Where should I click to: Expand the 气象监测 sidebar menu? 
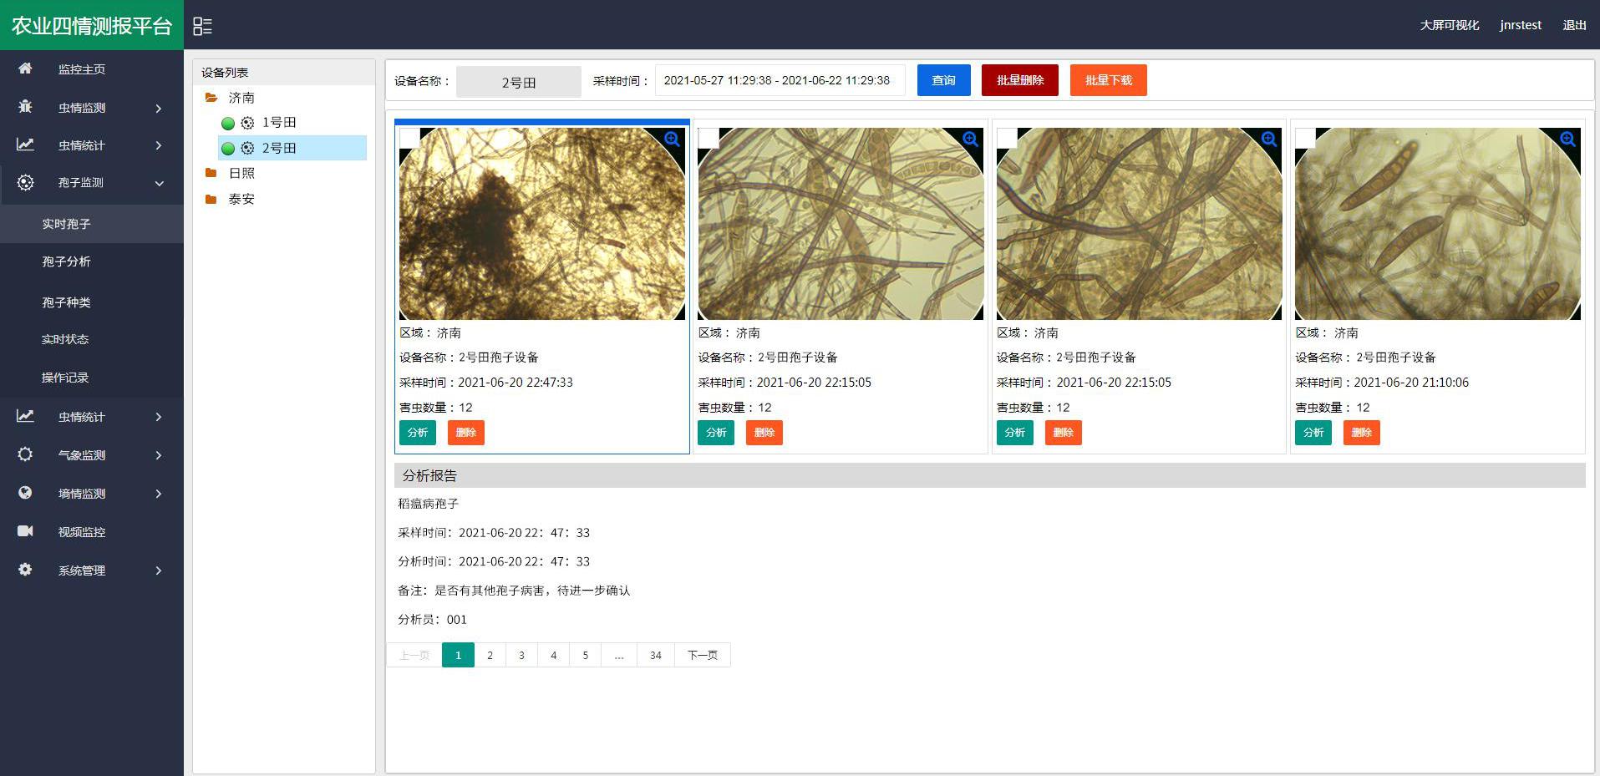coord(92,455)
